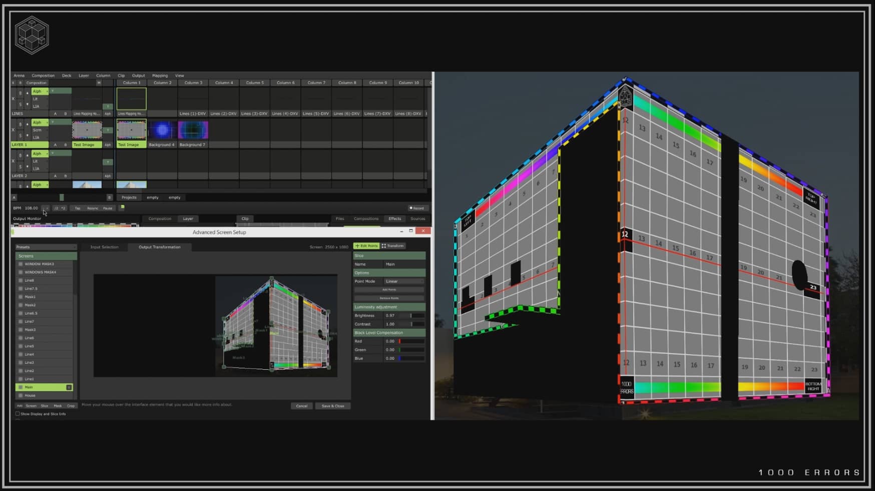Adjust the Contrast slider

coord(411,324)
